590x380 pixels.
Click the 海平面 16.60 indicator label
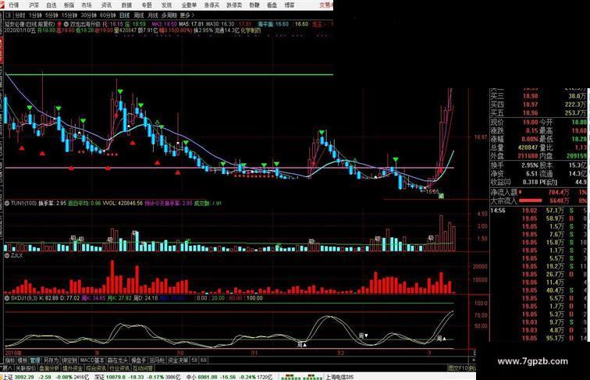[x=273, y=23]
